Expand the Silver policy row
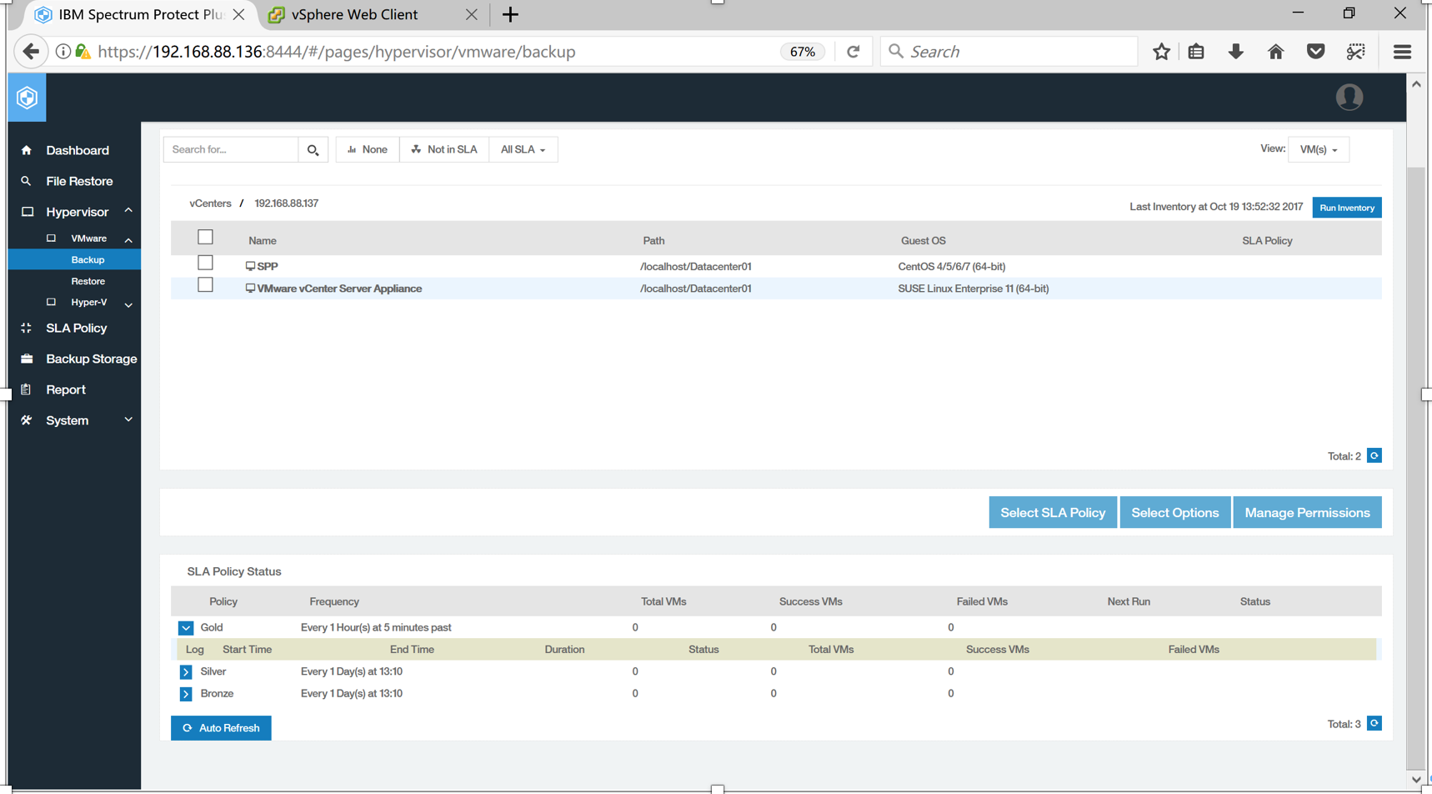 coord(186,672)
